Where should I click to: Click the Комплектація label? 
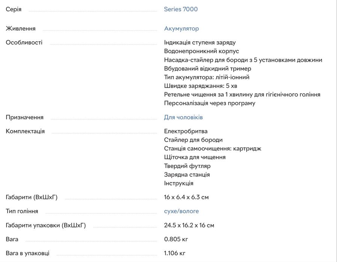25,131
